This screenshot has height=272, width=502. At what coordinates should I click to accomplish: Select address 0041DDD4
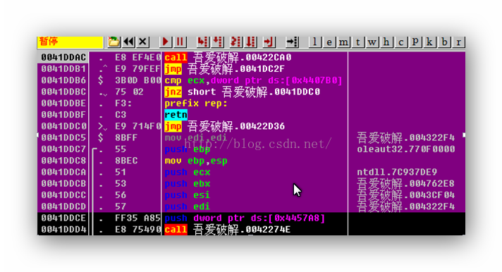(x=63, y=230)
